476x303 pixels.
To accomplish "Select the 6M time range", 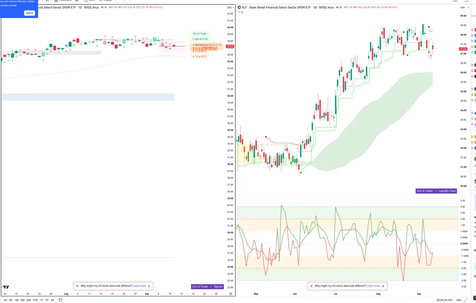I will (x=29, y=300).
